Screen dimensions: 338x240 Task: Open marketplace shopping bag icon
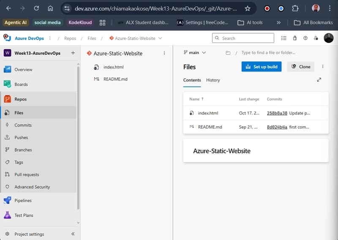pyautogui.click(x=294, y=38)
